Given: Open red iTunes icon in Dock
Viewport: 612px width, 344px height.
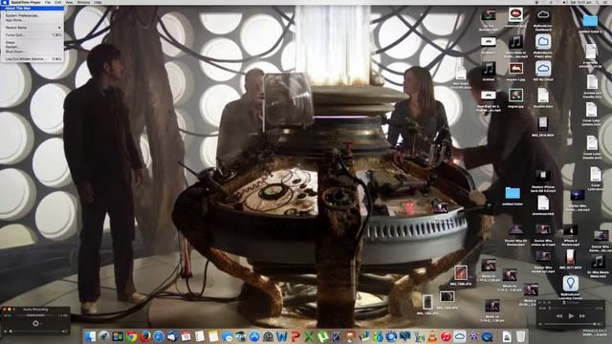Looking at the screenshot, I should point(447,336).
